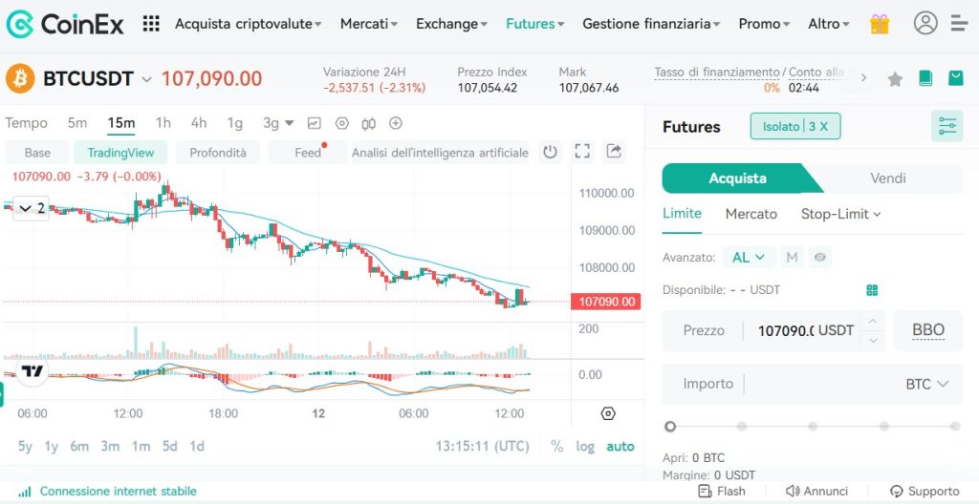The height and width of the screenshot is (504, 979).
Task: Click the amount percentage slider start handle
Action: [x=670, y=426]
